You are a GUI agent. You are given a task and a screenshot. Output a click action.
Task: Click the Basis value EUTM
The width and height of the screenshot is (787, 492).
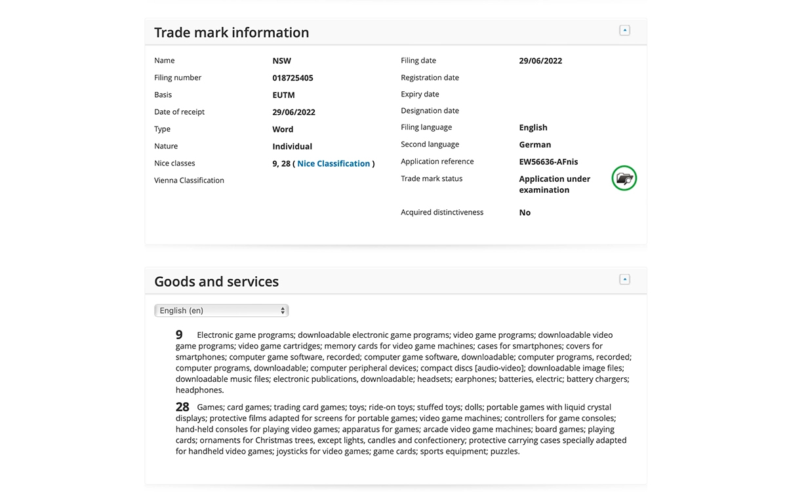pyautogui.click(x=285, y=95)
